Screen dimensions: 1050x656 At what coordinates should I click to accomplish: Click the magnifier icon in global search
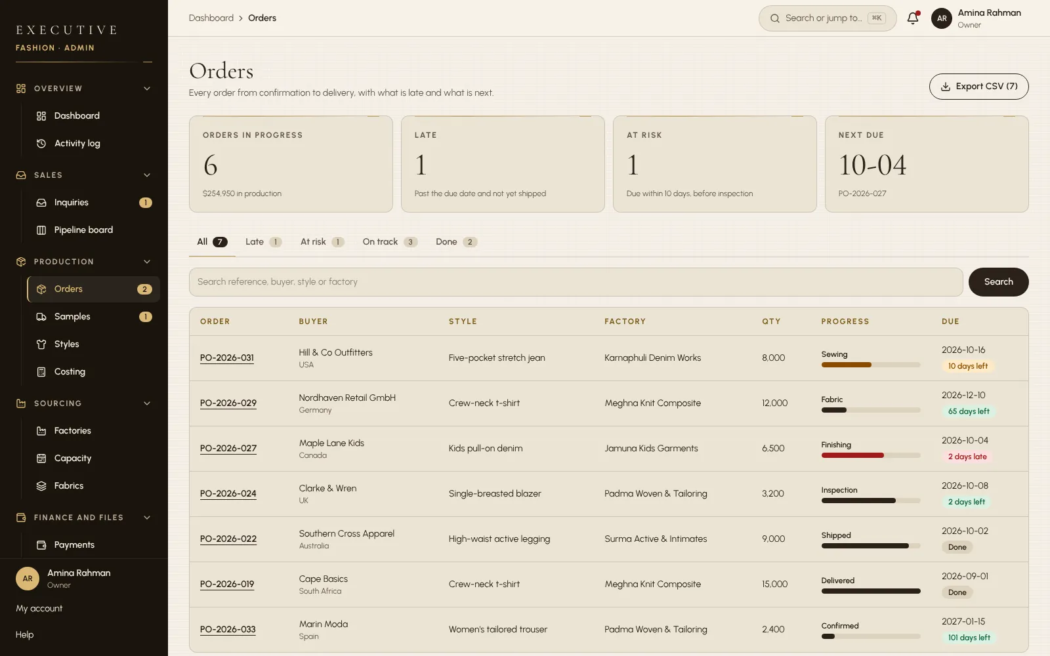(x=775, y=18)
